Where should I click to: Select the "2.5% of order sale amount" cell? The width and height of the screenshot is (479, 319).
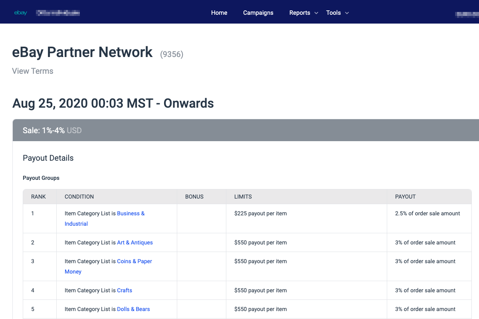click(x=430, y=219)
